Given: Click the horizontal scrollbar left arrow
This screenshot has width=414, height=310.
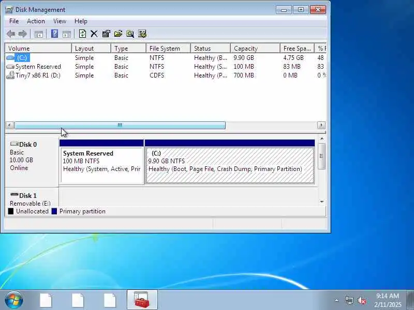Looking at the screenshot, I should [9, 125].
